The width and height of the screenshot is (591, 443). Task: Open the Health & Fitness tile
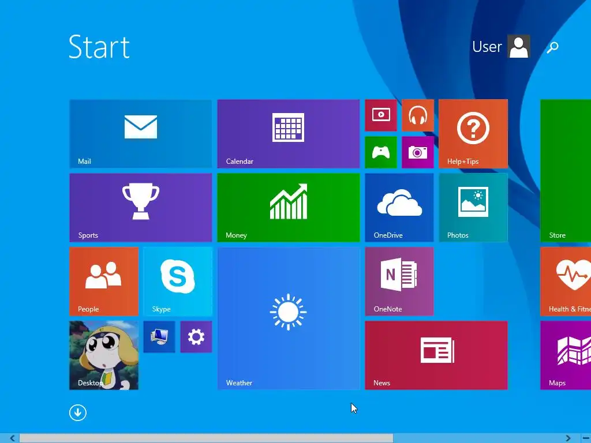click(566, 281)
